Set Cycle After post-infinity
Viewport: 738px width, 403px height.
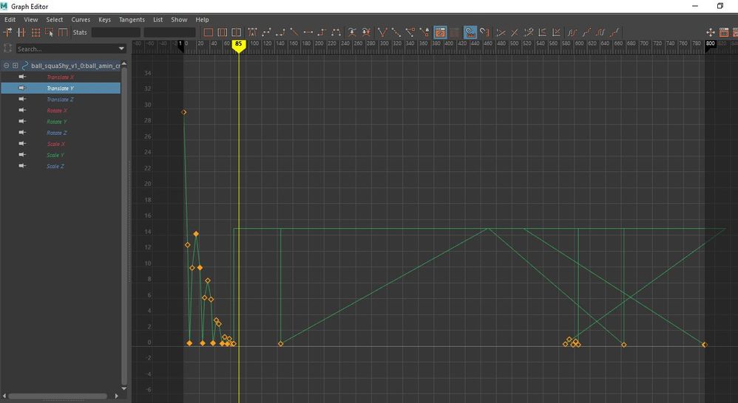600,32
